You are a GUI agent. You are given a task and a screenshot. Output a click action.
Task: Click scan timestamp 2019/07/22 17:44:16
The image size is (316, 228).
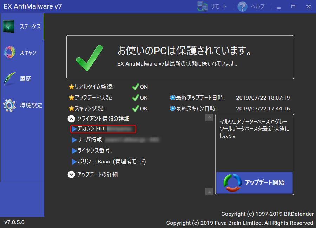263,109
